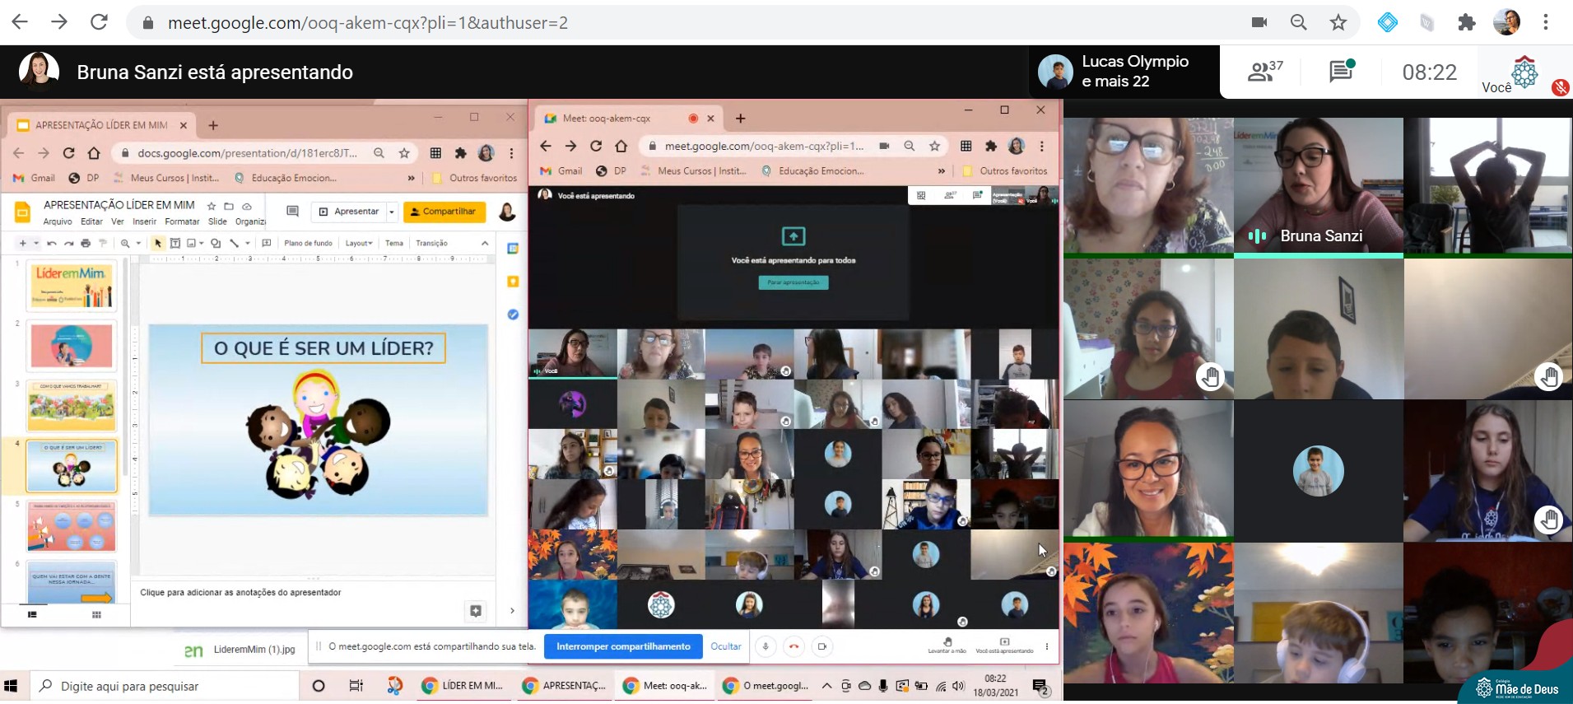Viewport: 1573px width, 704px height.
Task: Toggle the camera in shared Meet bar
Action: pyautogui.click(x=821, y=646)
